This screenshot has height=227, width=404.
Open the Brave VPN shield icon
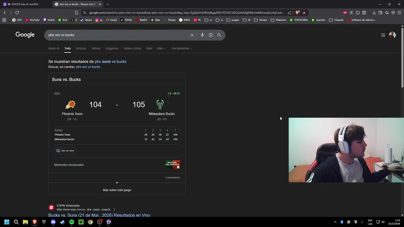[393, 13]
